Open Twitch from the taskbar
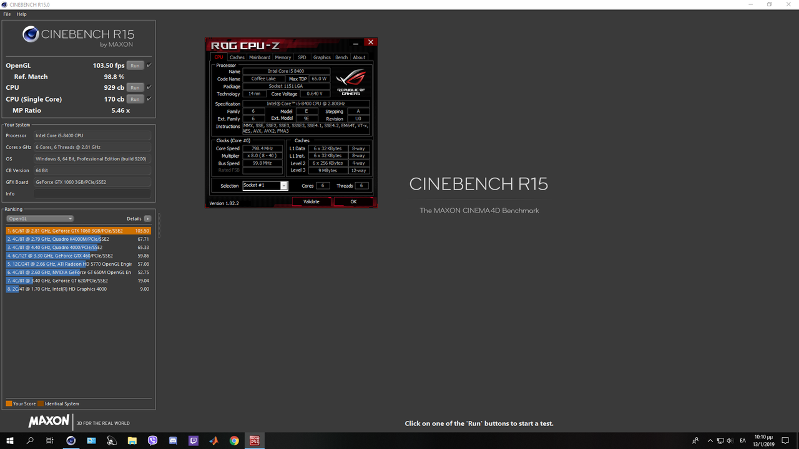The height and width of the screenshot is (449, 799). [x=194, y=441]
